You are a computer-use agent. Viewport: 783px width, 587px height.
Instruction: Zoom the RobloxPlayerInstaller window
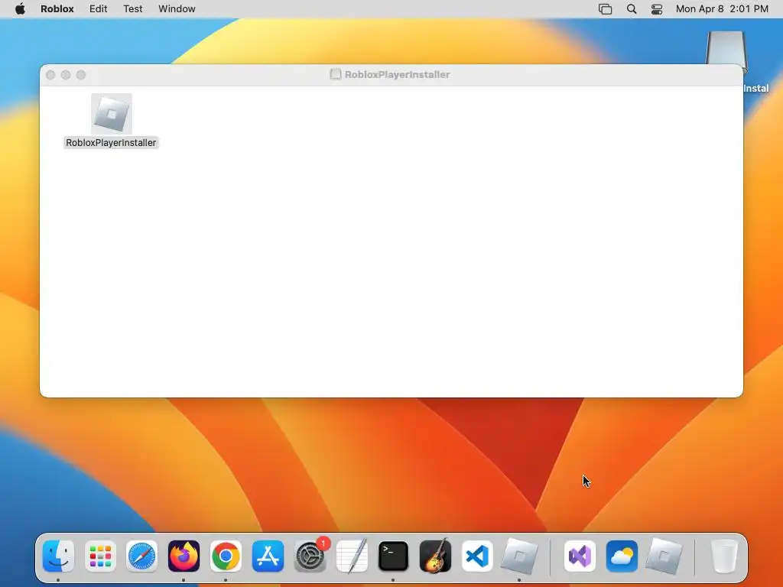(x=81, y=75)
